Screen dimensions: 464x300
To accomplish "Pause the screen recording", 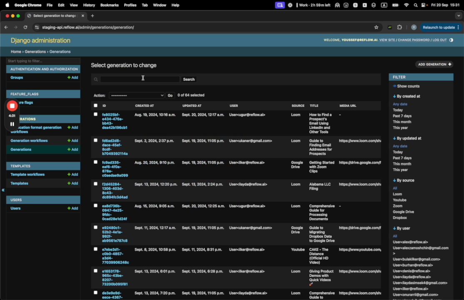I will click(12, 124).
